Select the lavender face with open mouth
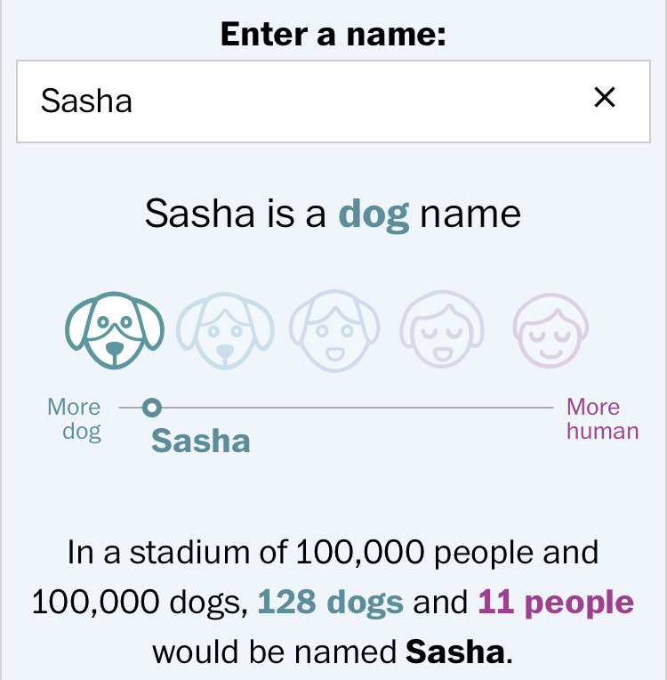 click(442, 329)
